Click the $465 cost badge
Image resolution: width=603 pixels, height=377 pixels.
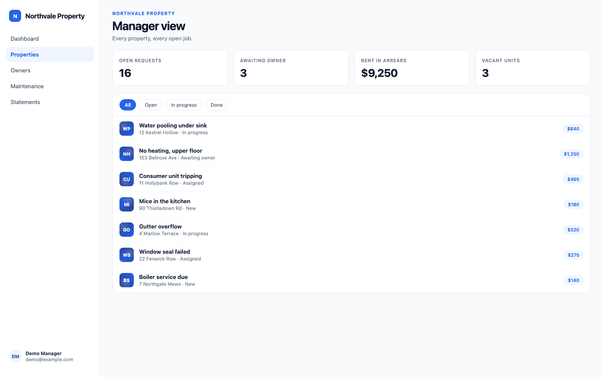[573, 179]
